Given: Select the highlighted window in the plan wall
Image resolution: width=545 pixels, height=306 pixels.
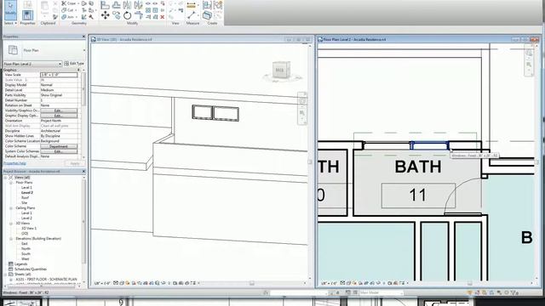Looking at the screenshot, I should tap(429, 145).
